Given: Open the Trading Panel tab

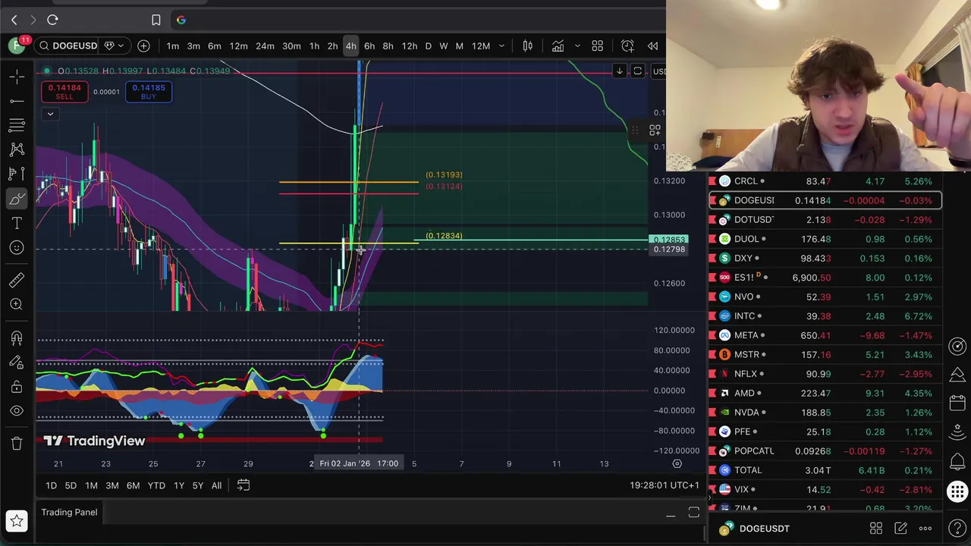Looking at the screenshot, I should pyautogui.click(x=69, y=512).
